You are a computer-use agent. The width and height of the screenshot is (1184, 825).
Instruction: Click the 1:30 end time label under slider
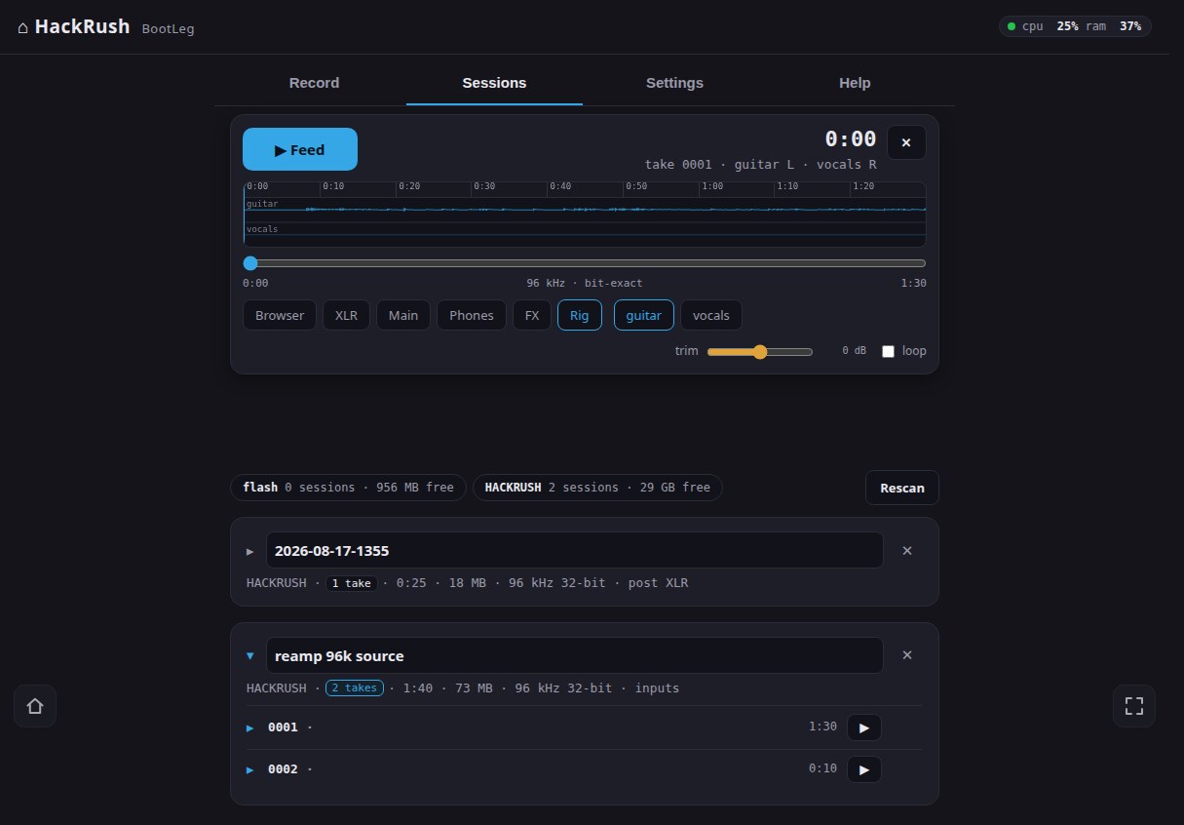coord(913,283)
